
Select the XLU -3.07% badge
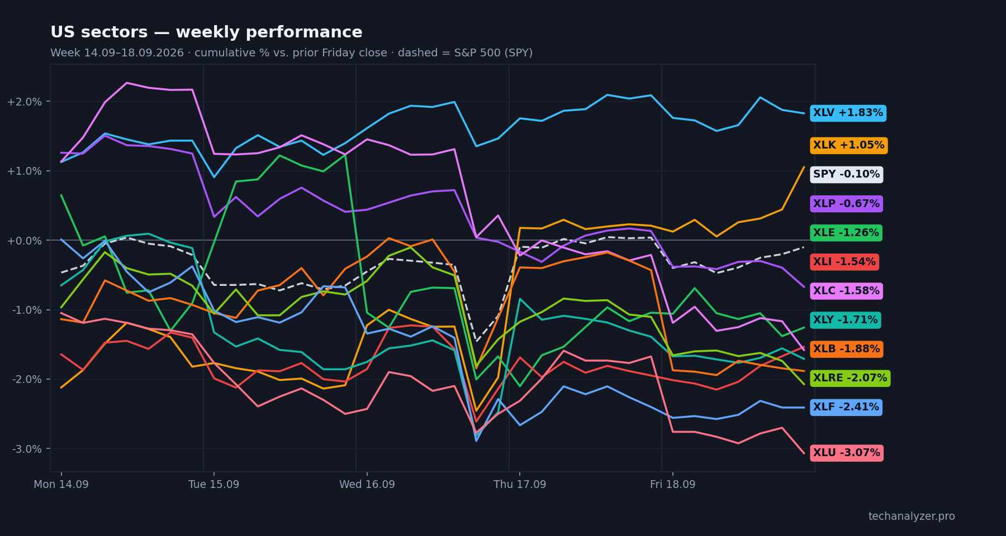(x=846, y=453)
